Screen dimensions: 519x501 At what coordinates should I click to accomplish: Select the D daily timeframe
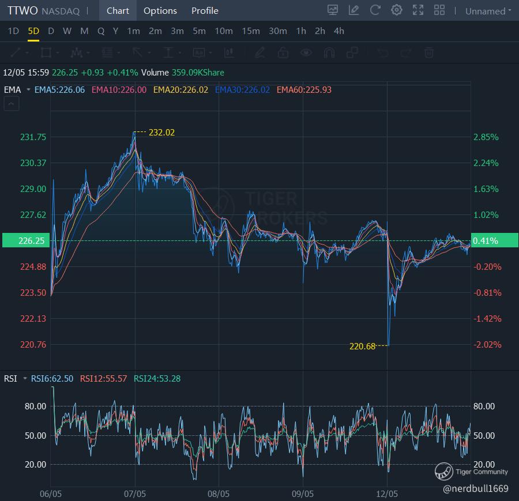[x=51, y=31]
